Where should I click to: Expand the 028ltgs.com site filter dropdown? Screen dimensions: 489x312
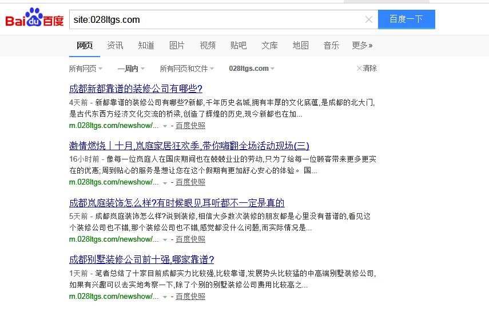pos(252,69)
